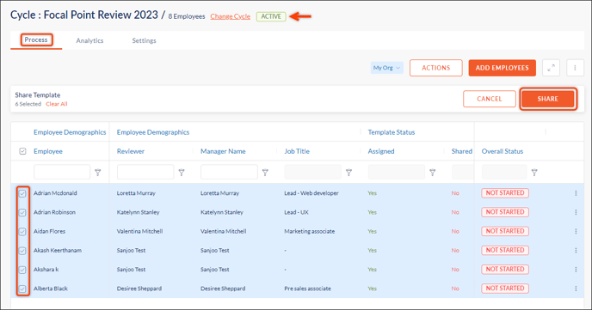Click Assigned Yes for Akshara k
This screenshot has width=592, height=310.
373,270
